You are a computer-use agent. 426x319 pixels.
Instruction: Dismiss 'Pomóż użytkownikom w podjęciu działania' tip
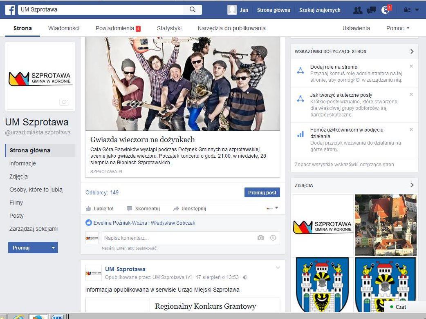[411, 129]
